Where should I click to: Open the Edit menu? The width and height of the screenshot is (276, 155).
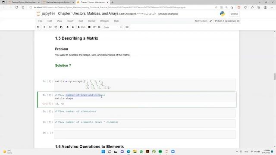click(50, 21)
